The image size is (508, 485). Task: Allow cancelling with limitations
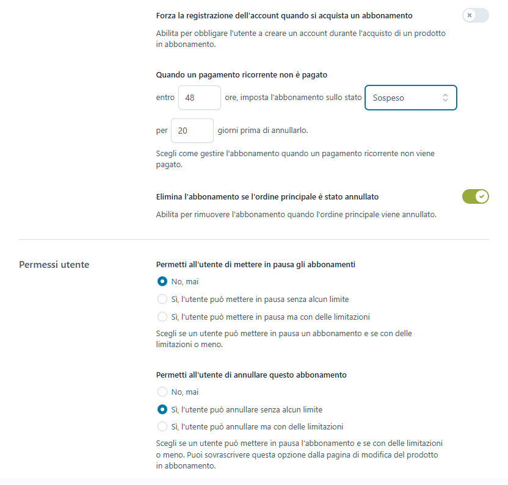(161, 426)
